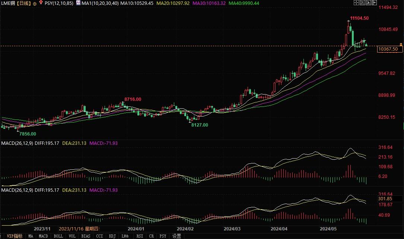Click the 2023/11 time axis label
This screenshot has width=404, height=239.
(x=42, y=229)
